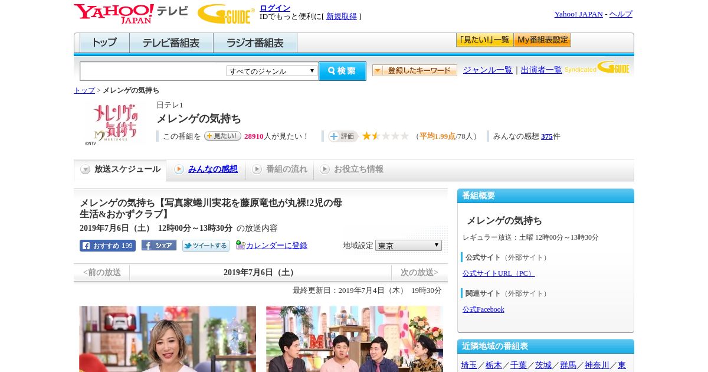This screenshot has width=708, height=372.
Task: Click the Yahoo! JAPAN テレビ logo
Action: (x=131, y=13)
